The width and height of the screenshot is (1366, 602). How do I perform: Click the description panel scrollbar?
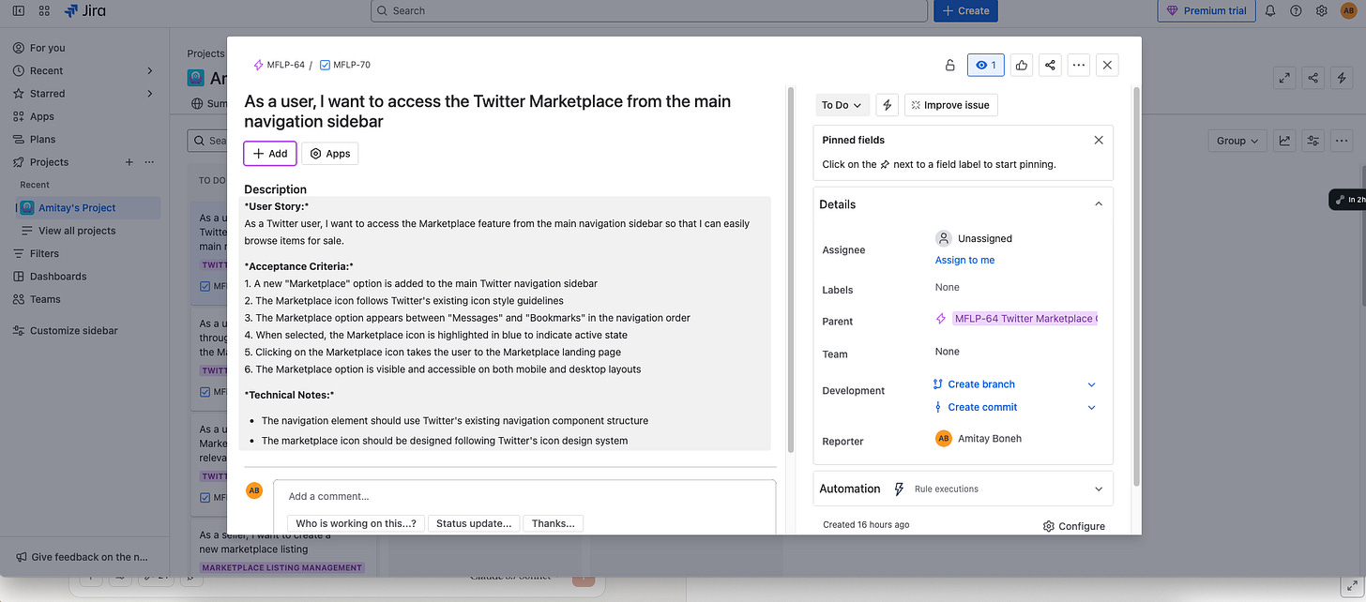tap(790, 269)
